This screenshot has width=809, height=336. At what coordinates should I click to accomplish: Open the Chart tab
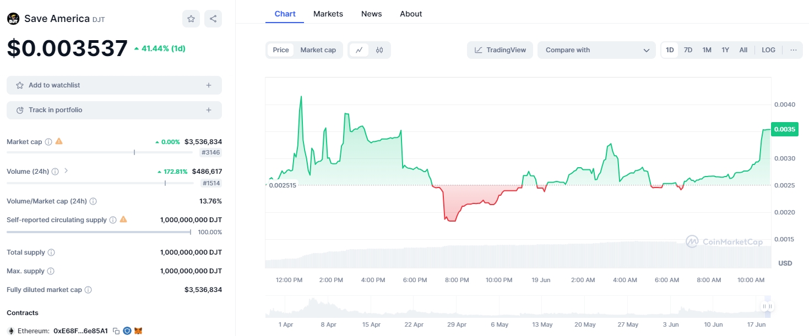285,14
